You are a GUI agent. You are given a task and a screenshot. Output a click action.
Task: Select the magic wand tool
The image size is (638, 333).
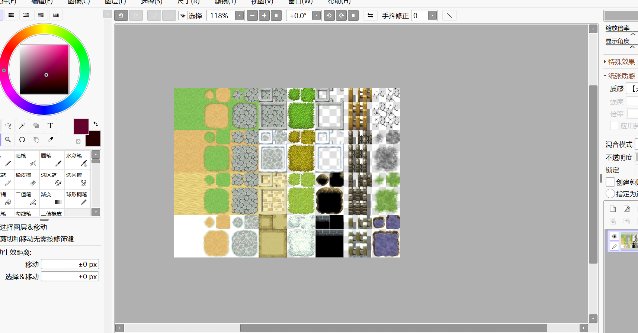click(22, 126)
